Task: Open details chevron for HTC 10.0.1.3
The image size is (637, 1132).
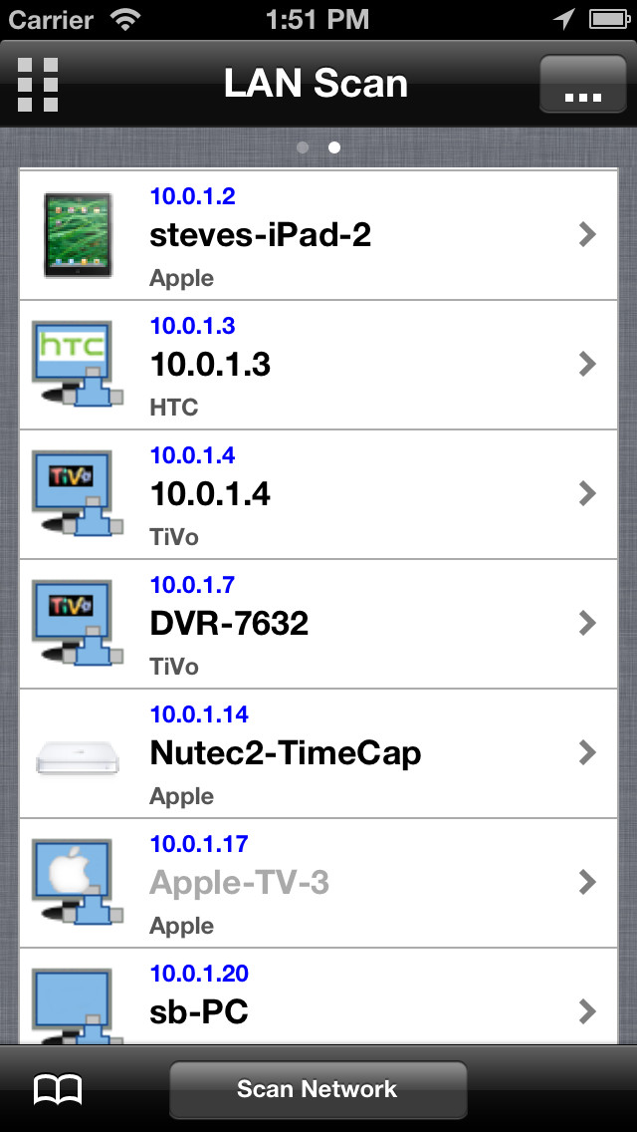Action: (588, 364)
